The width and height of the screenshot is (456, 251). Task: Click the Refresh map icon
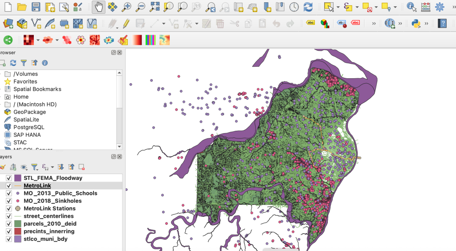coord(308,7)
